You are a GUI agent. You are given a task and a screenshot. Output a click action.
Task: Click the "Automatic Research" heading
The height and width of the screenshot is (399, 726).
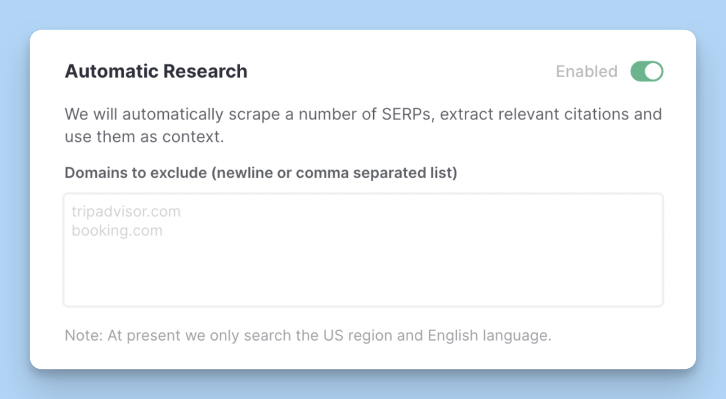156,71
